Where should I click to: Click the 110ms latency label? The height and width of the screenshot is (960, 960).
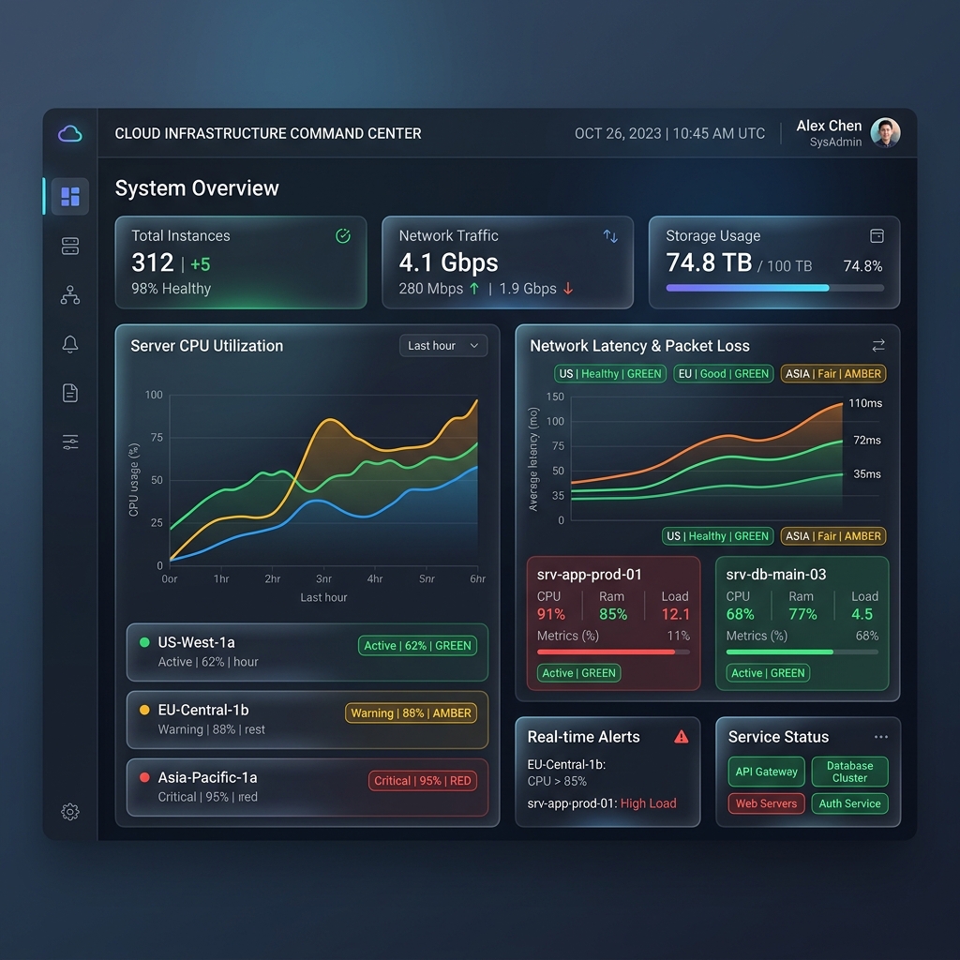click(x=865, y=403)
